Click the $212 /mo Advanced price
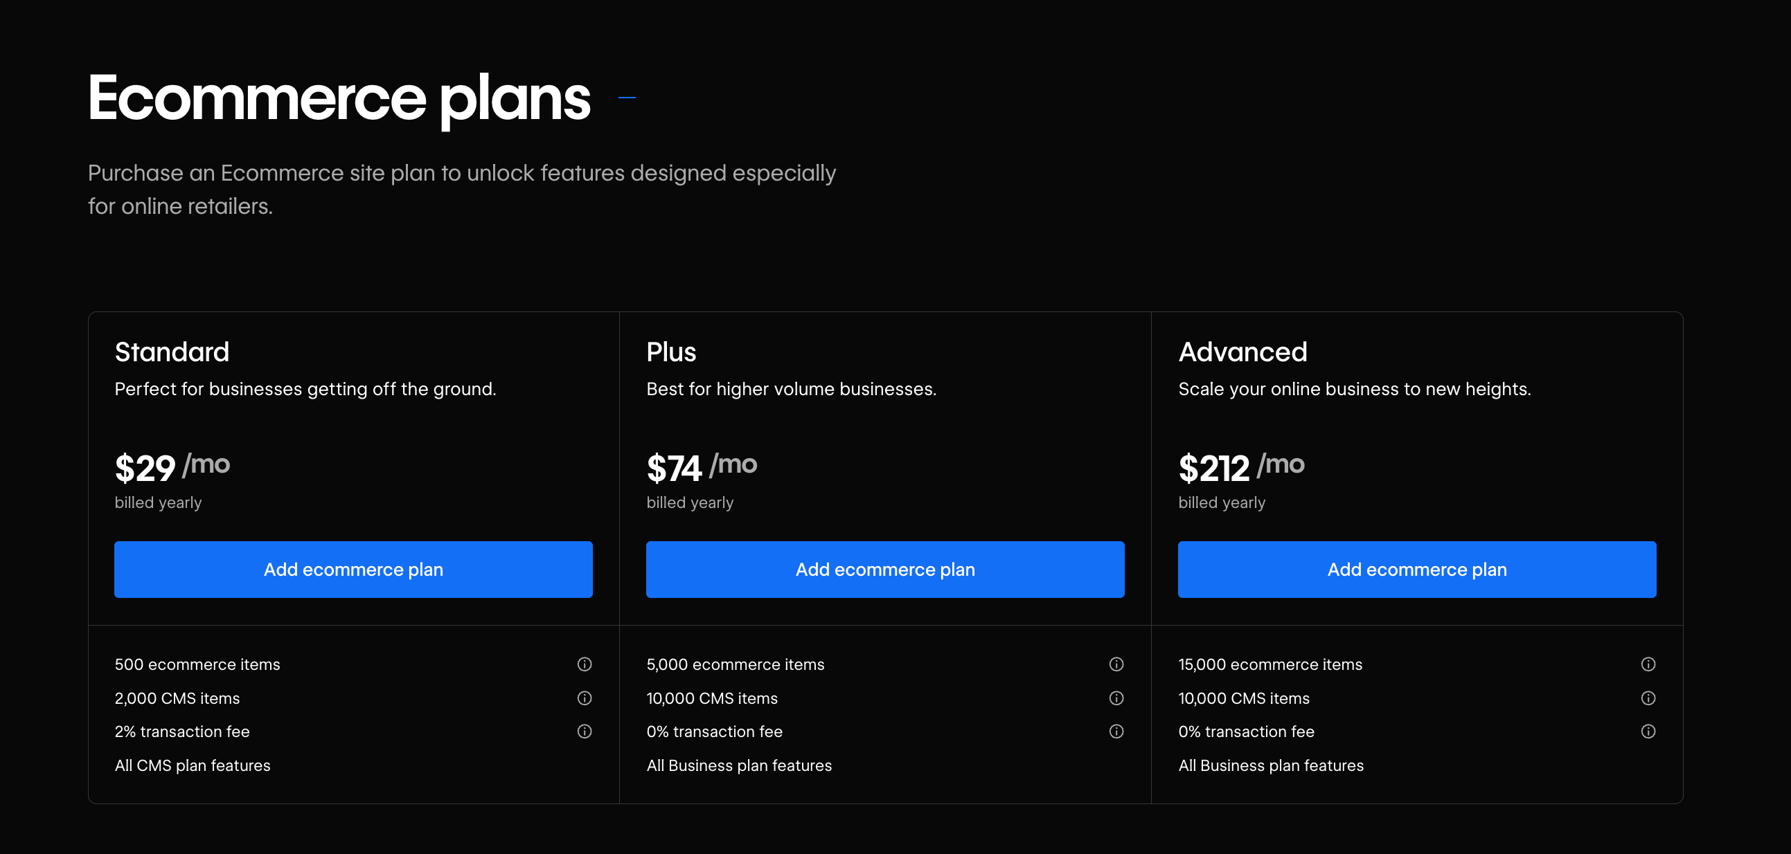The image size is (1791, 854). (1240, 467)
